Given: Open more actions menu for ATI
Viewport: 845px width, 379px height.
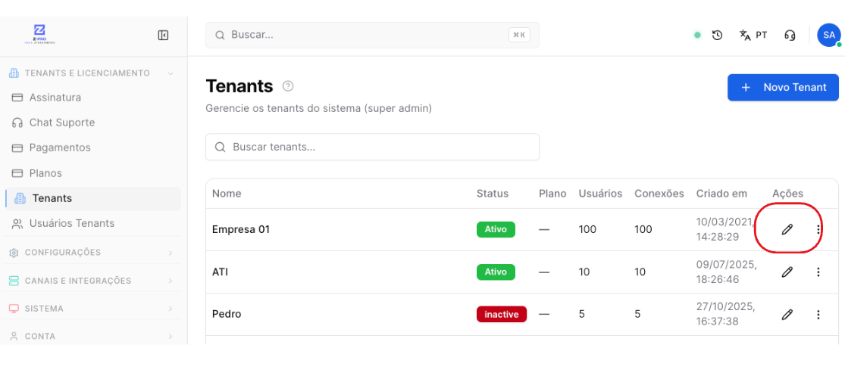Looking at the screenshot, I should click(x=818, y=272).
